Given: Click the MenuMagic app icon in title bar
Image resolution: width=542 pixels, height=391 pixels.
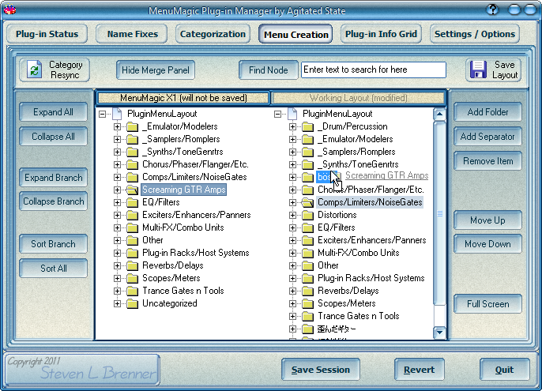Looking at the screenshot, I should [9, 9].
